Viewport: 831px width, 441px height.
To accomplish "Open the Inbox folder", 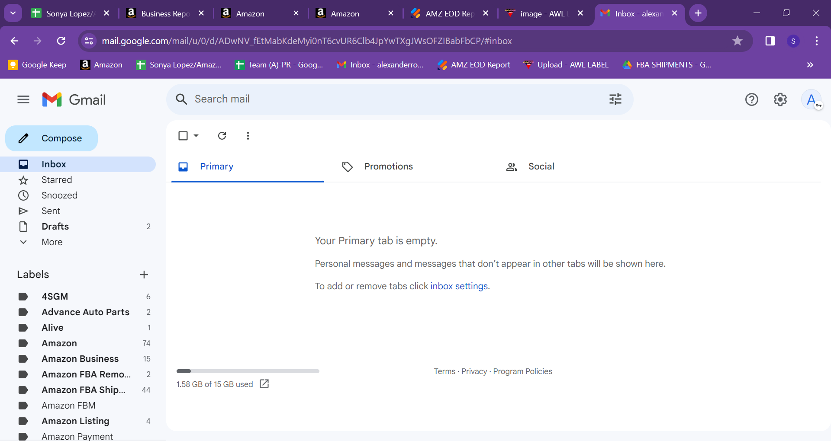I will [x=78, y=164].
